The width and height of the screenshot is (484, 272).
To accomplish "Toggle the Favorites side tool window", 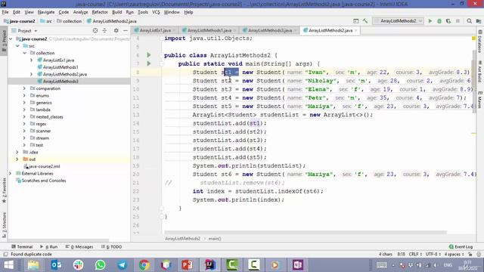I will tap(4, 190).
